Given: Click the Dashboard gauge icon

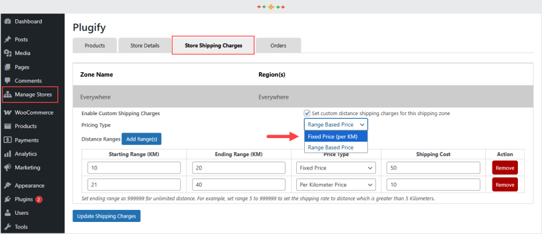Looking at the screenshot, I should tap(8, 22).
